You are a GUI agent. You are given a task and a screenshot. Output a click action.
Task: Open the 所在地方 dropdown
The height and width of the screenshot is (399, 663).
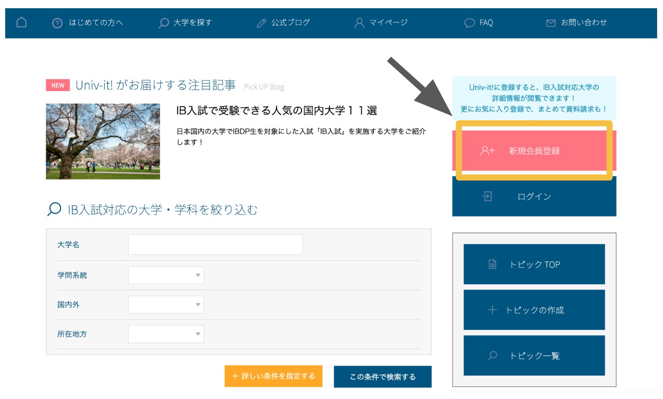166,334
